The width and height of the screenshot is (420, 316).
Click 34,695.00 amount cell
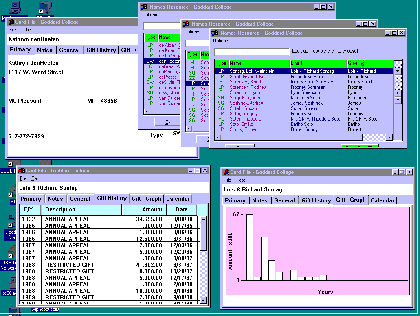point(144,219)
